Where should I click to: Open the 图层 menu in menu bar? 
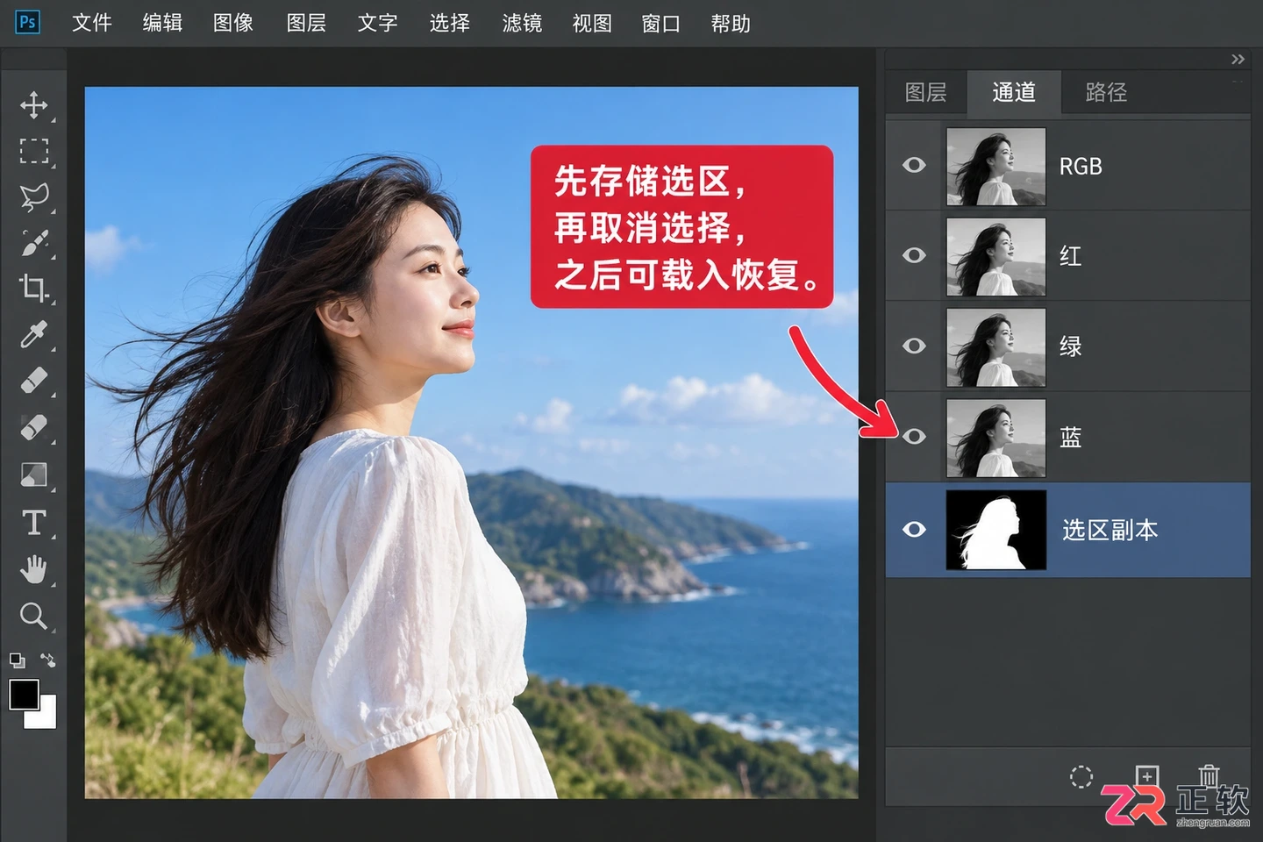click(x=306, y=23)
